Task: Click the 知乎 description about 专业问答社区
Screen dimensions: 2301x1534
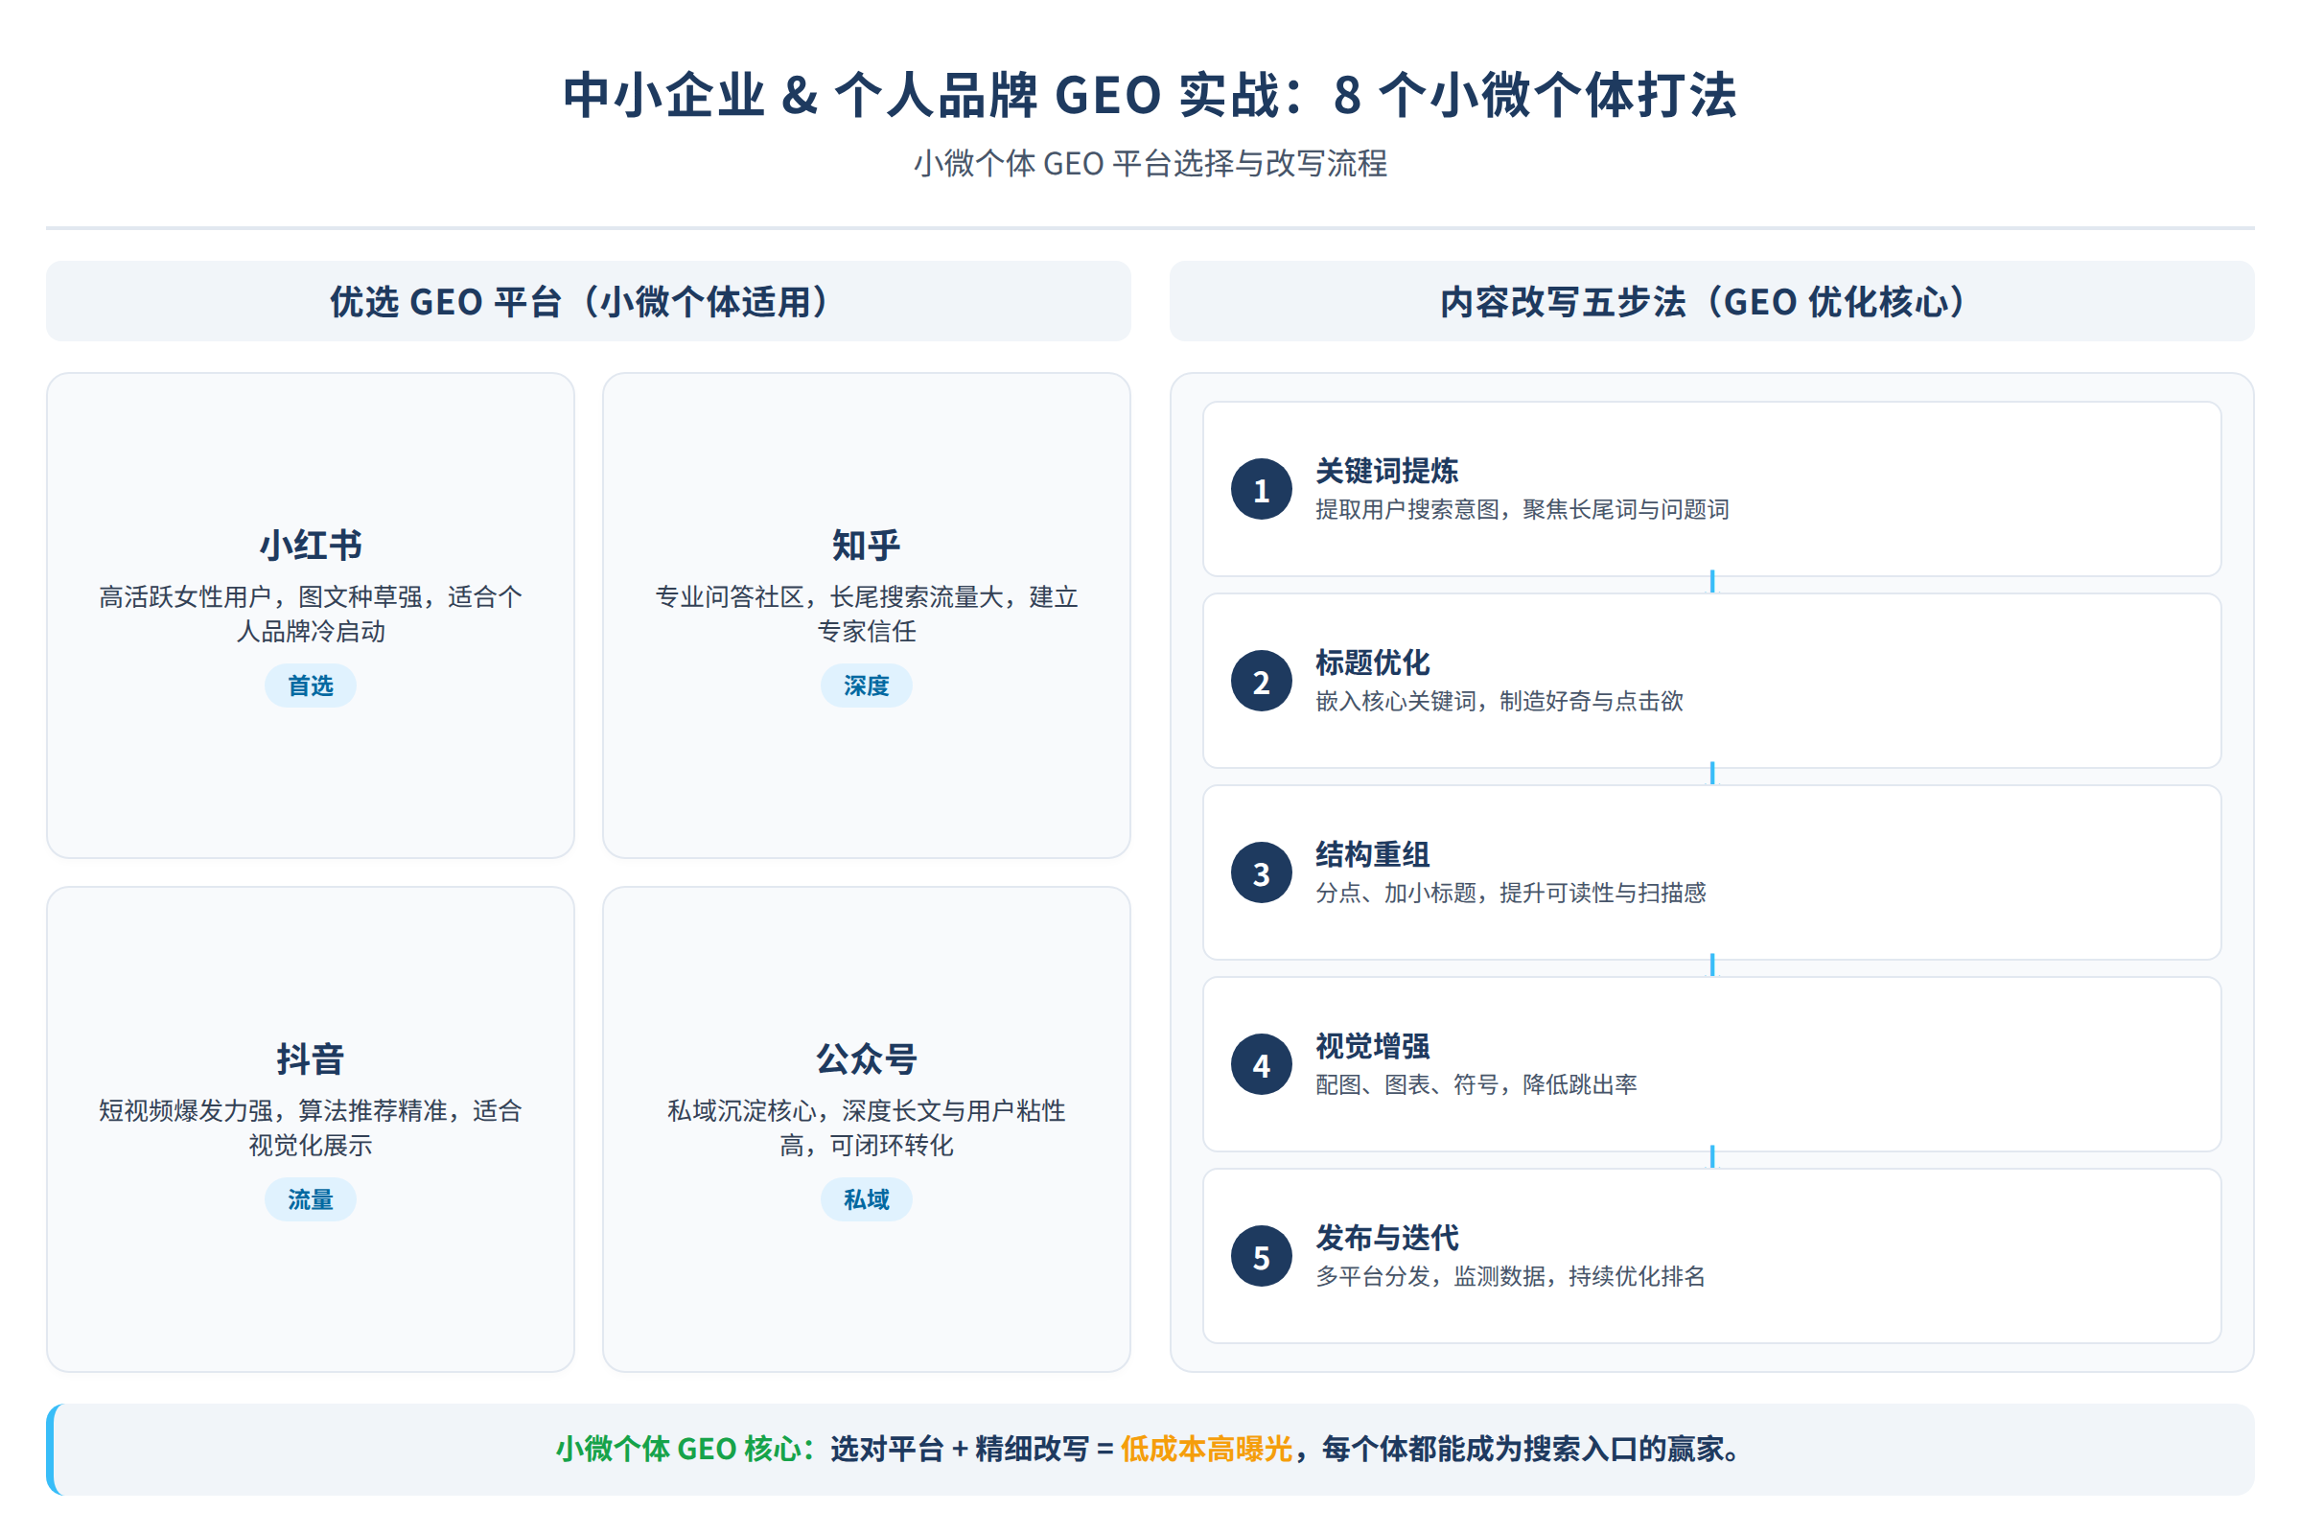Action: (x=866, y=614)
